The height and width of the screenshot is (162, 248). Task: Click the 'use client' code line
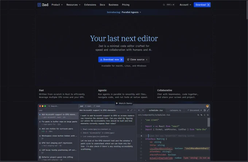152,120
